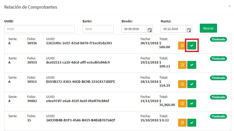Screen dimensions: 234x131
Task: Confirm comprobante folio 30911 with checkmark
Action: (192, 84)
